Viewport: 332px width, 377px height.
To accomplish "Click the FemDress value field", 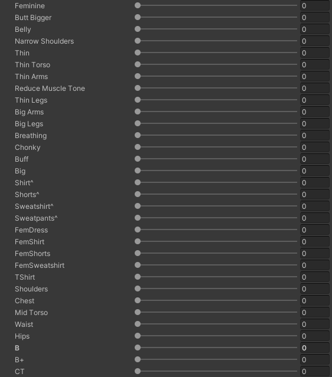I will pyautogui.click(x=314, y=230).
